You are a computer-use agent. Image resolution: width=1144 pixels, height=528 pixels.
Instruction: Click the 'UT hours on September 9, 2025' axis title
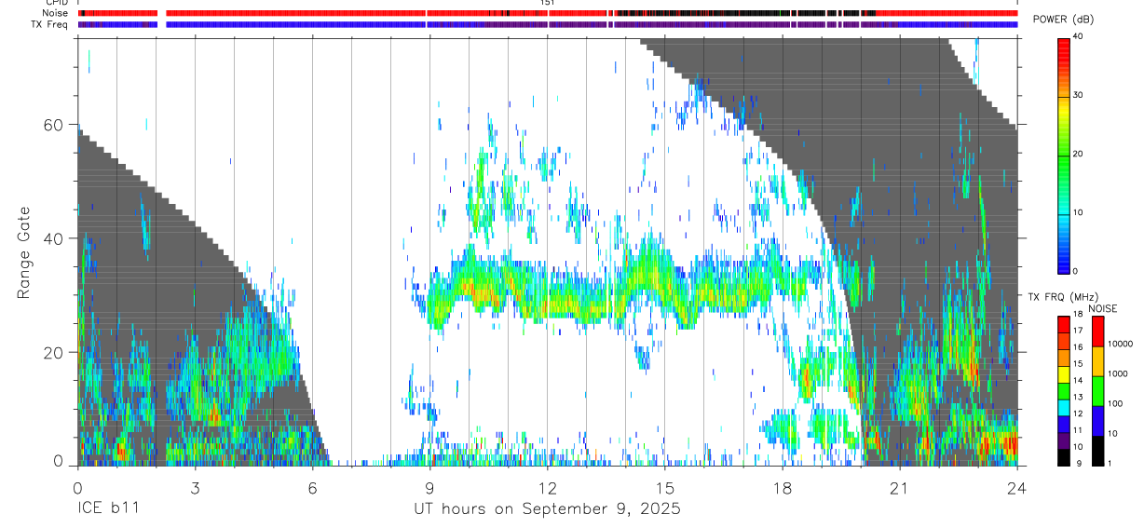tap(548, 509)
